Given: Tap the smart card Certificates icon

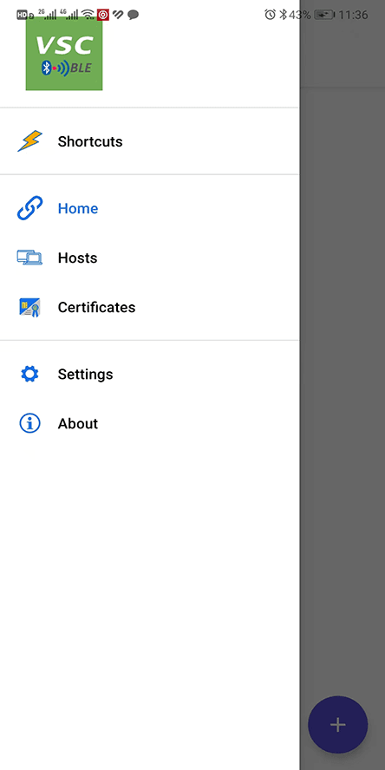Looking at the screenshot, I should pyautogui.click(x=30, y=308).
